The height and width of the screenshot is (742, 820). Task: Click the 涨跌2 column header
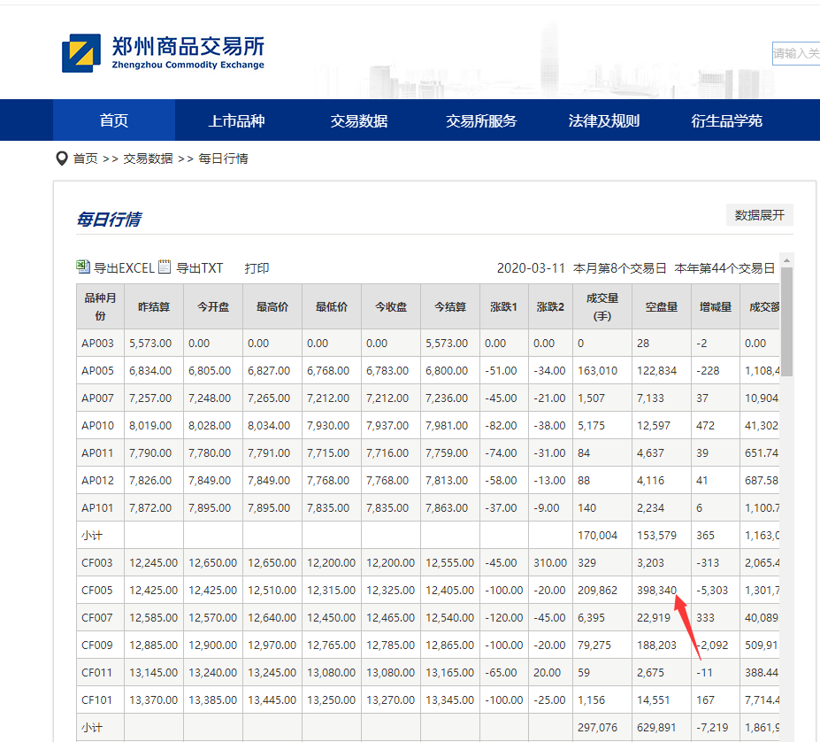click(551, 306)
